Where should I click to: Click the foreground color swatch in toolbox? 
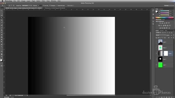(1, 60)
